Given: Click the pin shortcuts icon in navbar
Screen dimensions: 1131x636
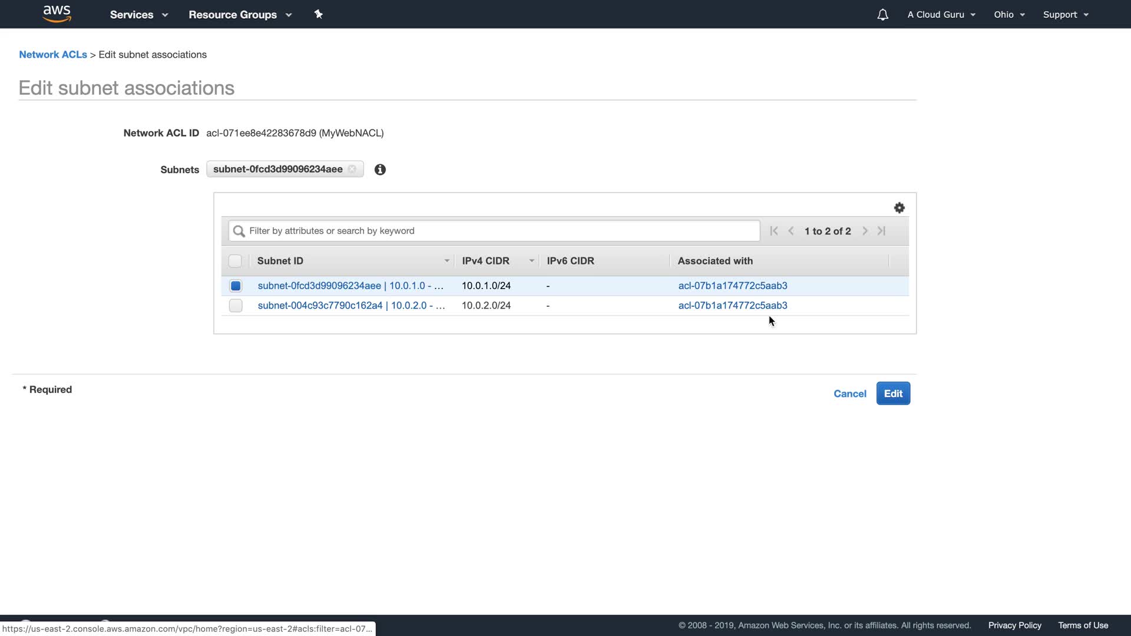Looking at the screenshot, I should 318,14.
